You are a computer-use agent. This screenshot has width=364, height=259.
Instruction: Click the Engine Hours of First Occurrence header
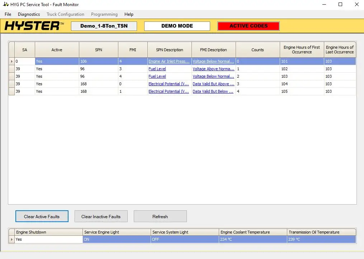[x=302, y=50]
